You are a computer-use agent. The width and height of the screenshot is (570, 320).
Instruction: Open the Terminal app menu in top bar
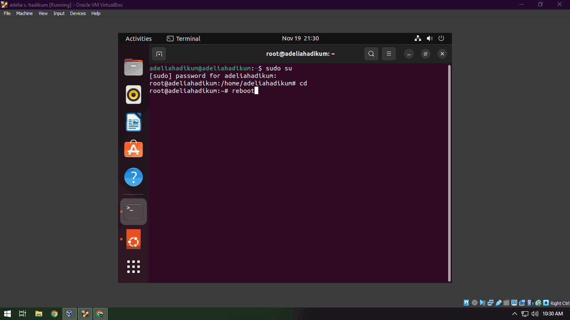pos(184,38)
